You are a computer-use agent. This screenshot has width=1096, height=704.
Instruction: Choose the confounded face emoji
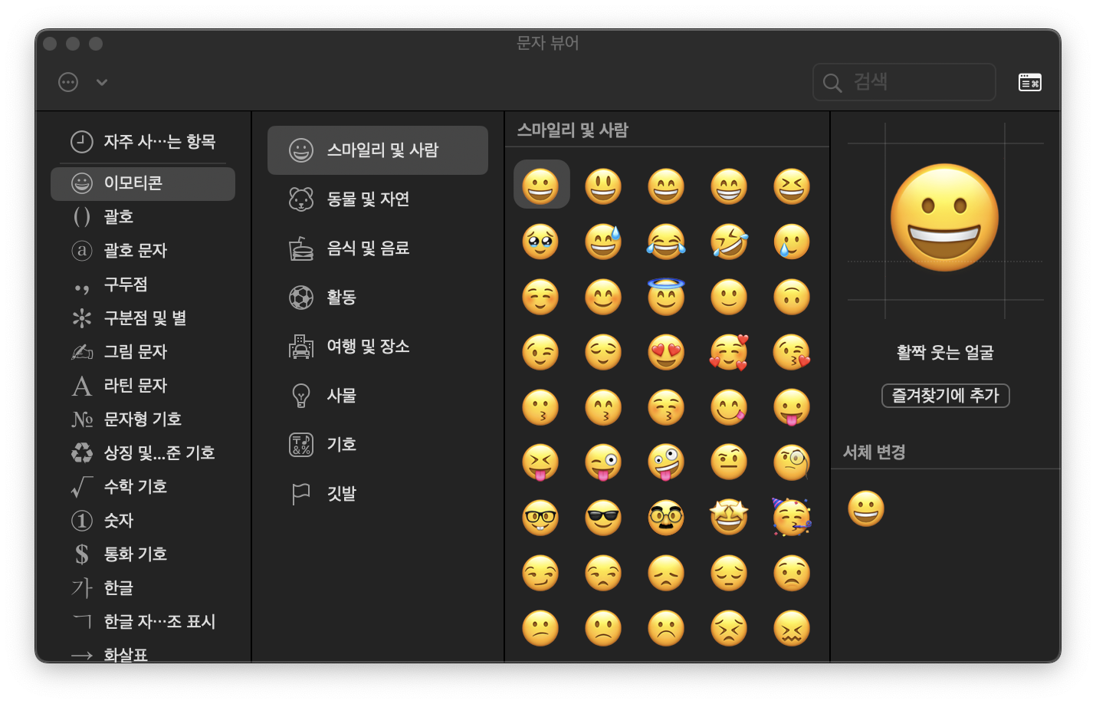792,628
